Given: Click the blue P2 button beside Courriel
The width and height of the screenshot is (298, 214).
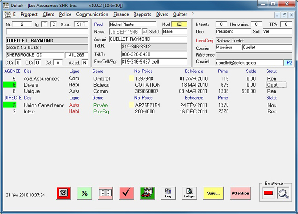Looking at the screenshot, I should click(289, 63).
